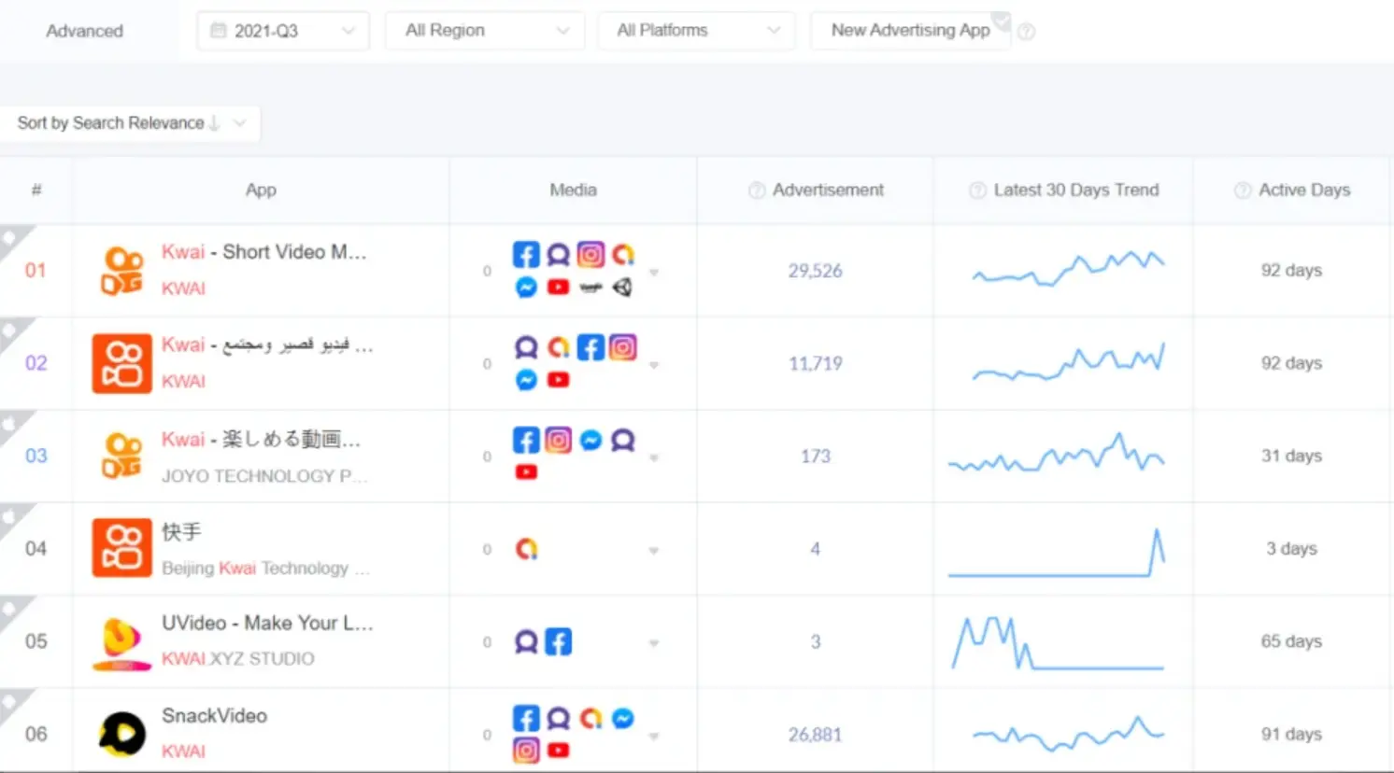
Task: Click help icon next to Latest 30 Days Trend
Action: pos(977,190)
